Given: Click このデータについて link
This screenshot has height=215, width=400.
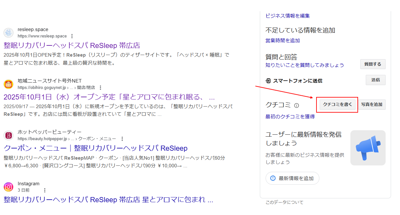Looking at the screenshot, I should (x=284, y=202).
